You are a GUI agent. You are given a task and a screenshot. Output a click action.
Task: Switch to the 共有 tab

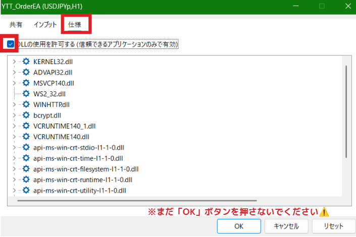point(16,25)
